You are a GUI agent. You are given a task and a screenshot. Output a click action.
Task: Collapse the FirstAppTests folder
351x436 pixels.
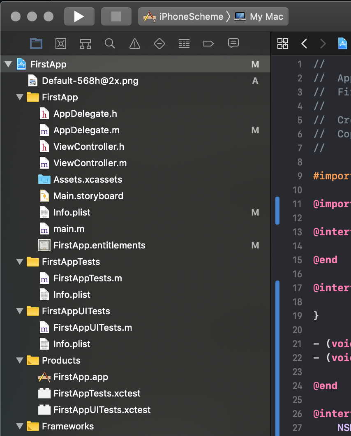pyautogui.click(x=19, y=262)
